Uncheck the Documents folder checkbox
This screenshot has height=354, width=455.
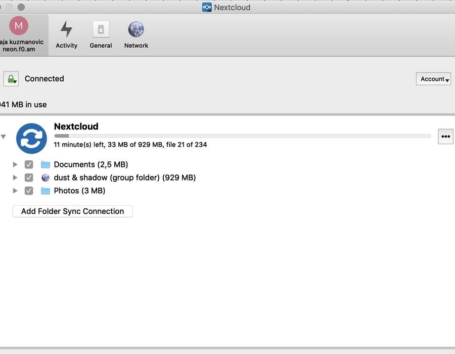point(29,164)
